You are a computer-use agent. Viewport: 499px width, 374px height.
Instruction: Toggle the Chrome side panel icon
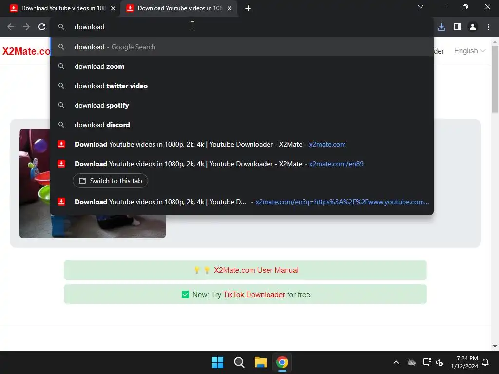(457, 27)
